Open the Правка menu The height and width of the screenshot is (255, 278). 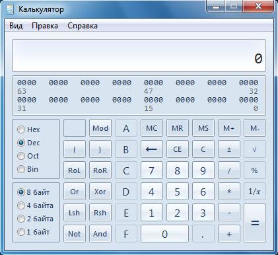[45, 26]
